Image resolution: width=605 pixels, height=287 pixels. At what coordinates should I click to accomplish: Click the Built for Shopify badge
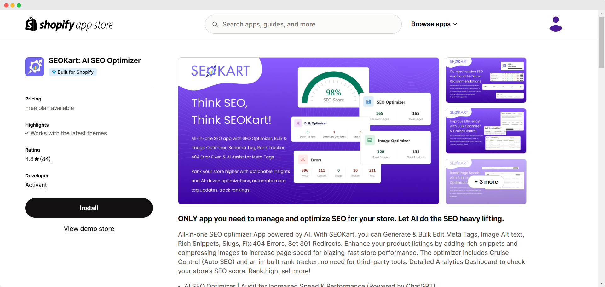(x=73, y=72)
